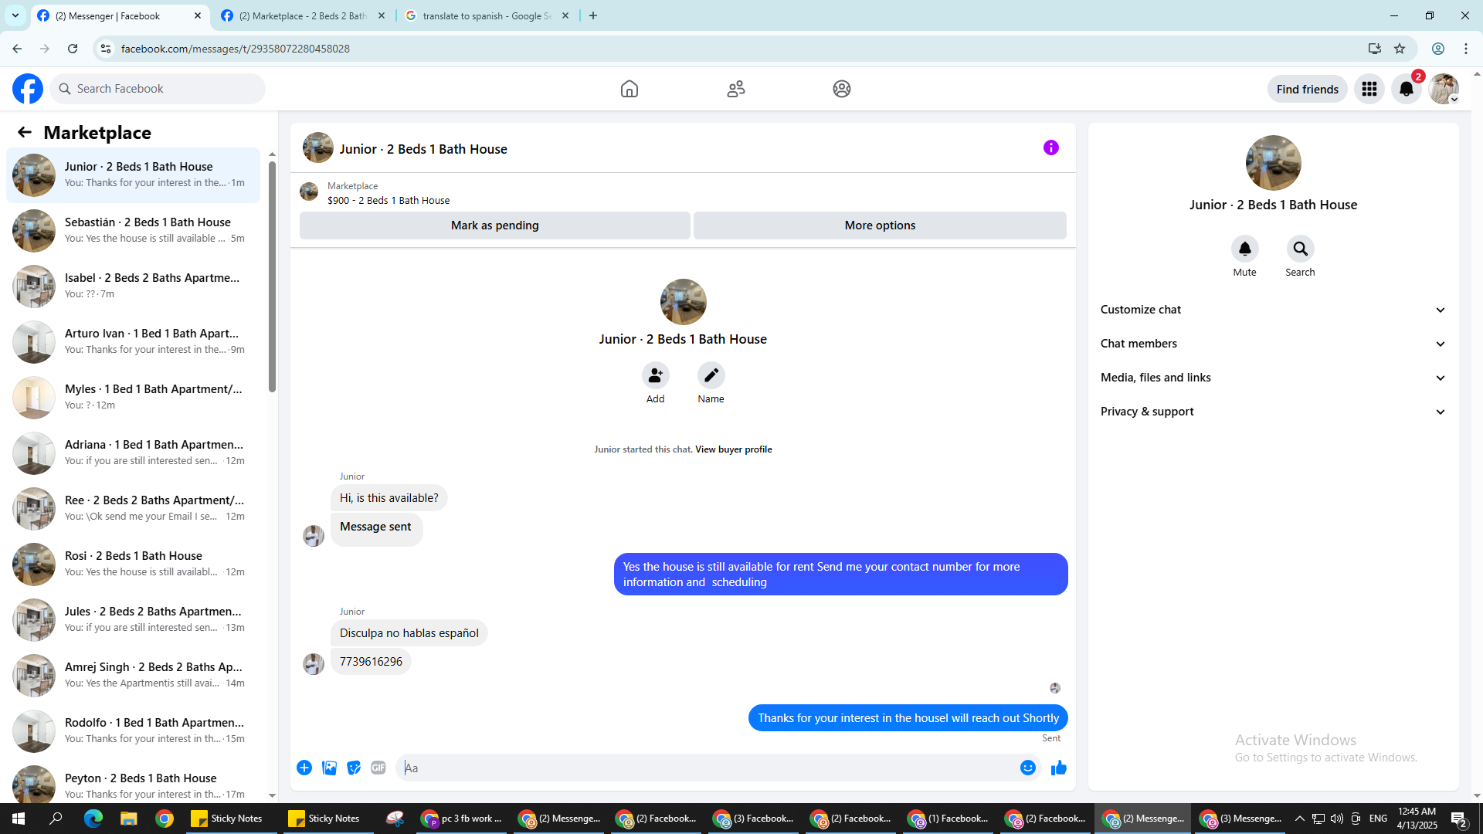This screenshot has width=1483, height=834.
Task: Switch to translate to spanish Google tab
Action: pos(488,15)
